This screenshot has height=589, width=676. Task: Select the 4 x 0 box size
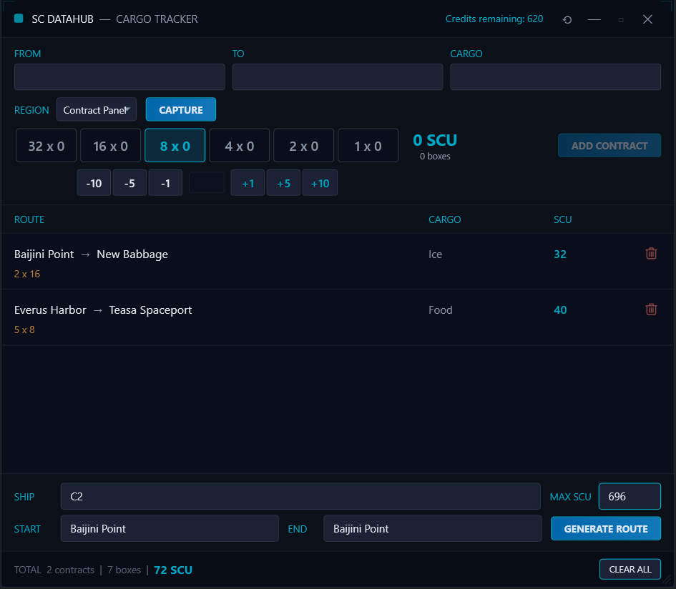point(239,146)
